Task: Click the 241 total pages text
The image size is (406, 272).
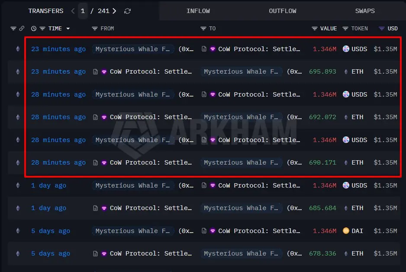Action: [103, 11]
